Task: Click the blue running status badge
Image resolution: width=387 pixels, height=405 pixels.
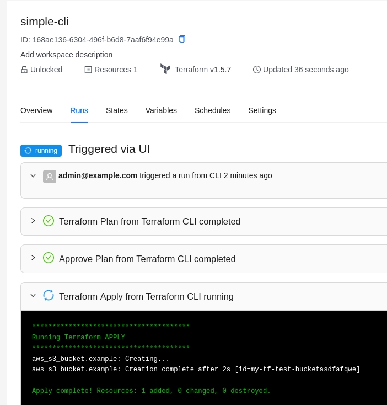Action: [x=41, y=151]
